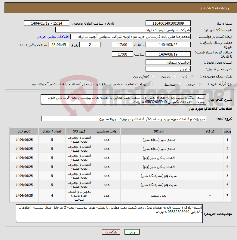Click the شرح کلی نیاز description textarea

(123, 99)
